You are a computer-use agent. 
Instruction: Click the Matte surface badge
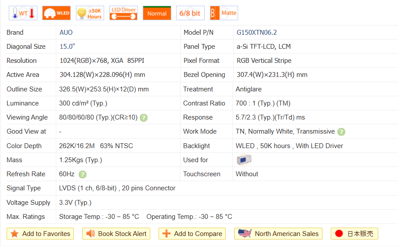224,13
